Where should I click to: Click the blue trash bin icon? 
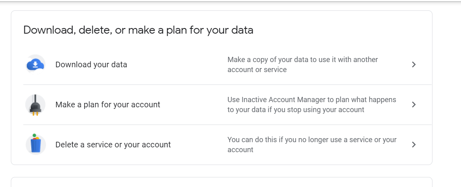coord(36,145)
